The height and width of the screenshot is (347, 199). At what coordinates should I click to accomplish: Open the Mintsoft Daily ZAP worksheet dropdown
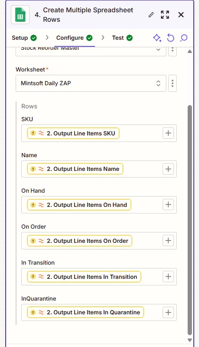91,83
